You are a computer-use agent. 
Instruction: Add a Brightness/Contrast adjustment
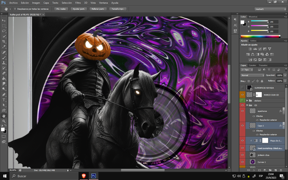[x=250, y=49]
